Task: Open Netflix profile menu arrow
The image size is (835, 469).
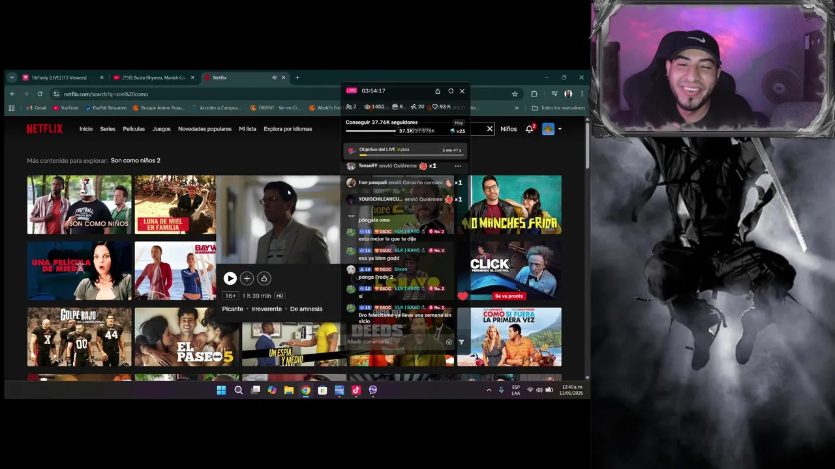Action: 560,129
